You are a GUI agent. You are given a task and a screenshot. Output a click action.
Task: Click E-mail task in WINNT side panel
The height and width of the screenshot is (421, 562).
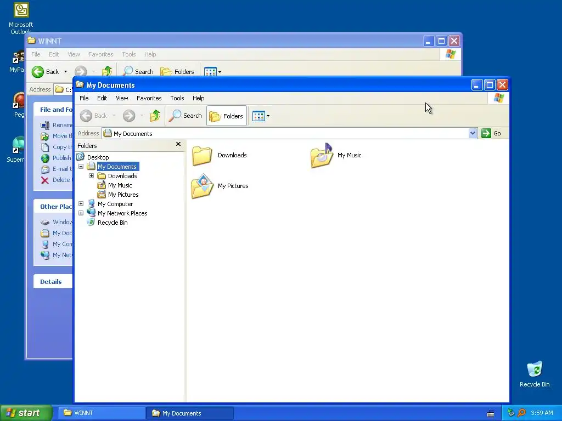pyautogui.click(x=57, y=169)
